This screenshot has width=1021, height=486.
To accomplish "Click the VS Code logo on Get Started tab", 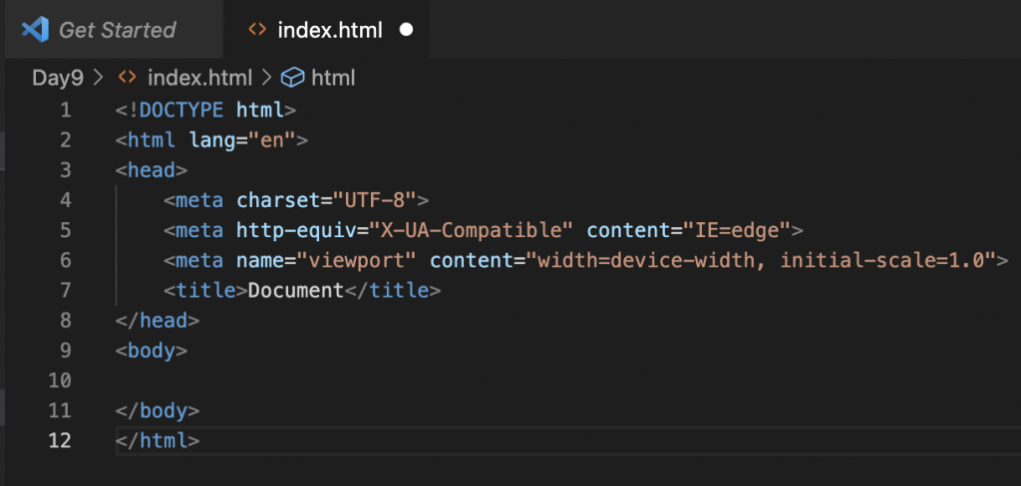I will 35,29.
